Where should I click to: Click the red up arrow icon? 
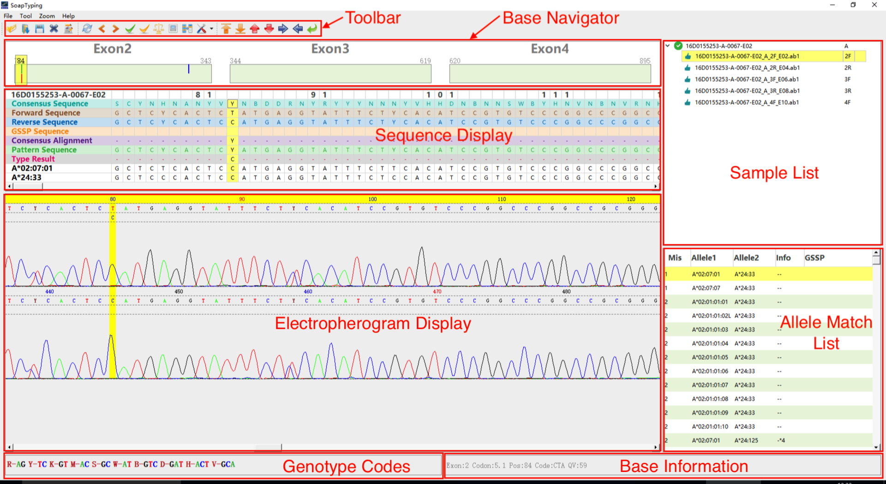[x=255, y=29]
